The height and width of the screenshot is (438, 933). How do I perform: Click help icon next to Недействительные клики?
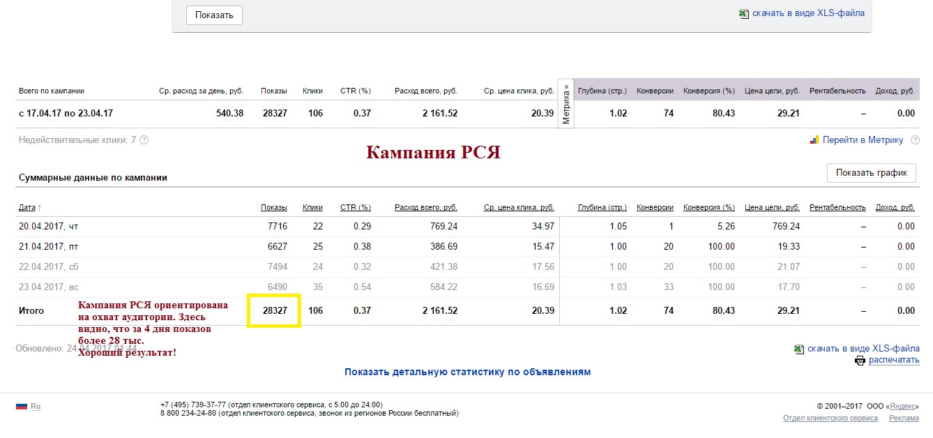click(144, 140)
